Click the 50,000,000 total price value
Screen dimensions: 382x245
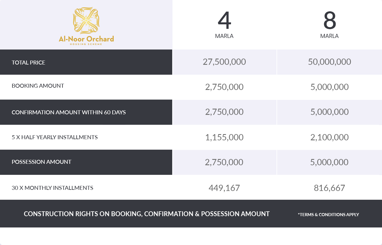(329, 62)
